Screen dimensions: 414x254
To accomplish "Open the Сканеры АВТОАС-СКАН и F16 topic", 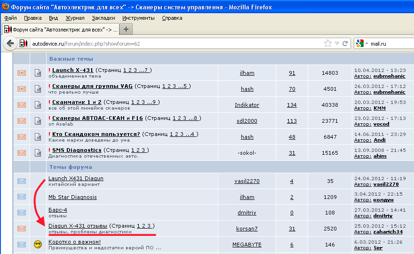I will pyautogui.click(x=97, y=118).
